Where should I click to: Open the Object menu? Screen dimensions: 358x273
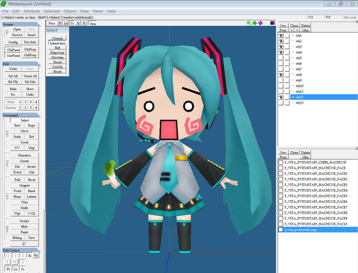click(70, 11)
